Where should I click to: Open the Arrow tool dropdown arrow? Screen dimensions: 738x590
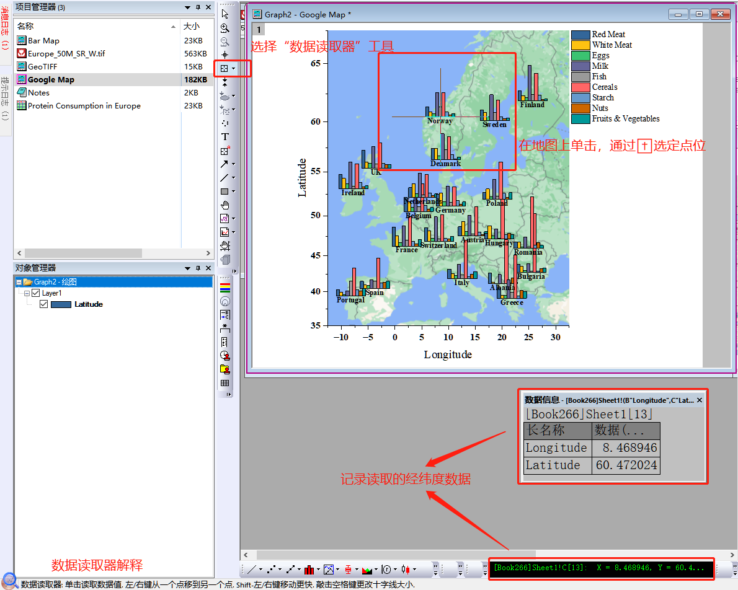pos(233,164)
